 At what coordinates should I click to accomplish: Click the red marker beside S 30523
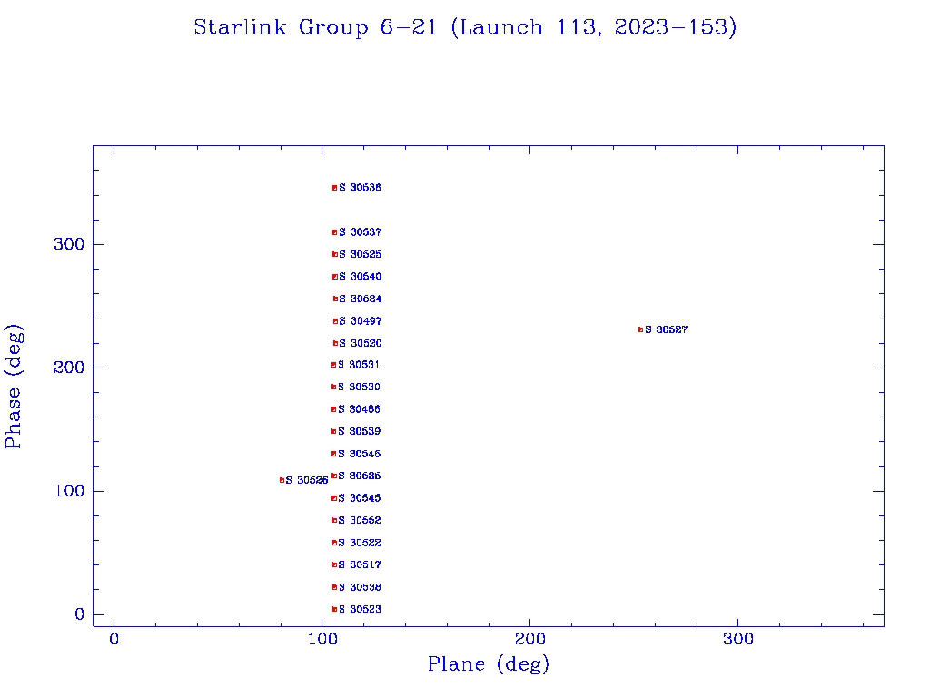click(334, 609)
